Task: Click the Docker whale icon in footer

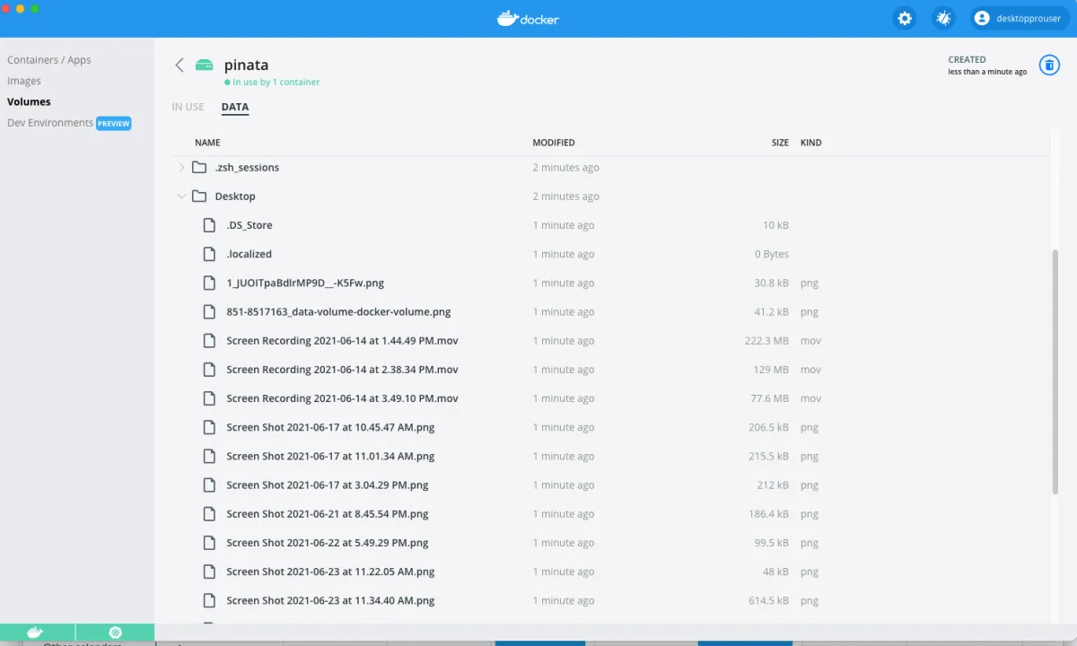Action: coord(36,633)
